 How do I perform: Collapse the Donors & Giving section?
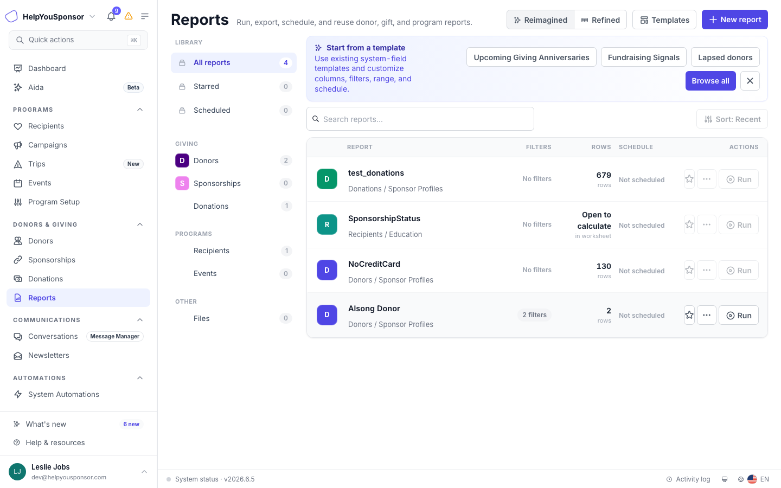click(x=140, y=224)
